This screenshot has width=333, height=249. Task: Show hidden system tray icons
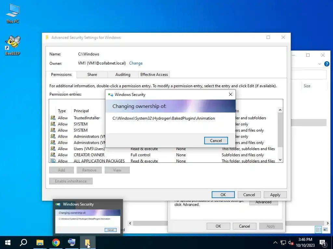pyautogui.click(x=275, y=243)
